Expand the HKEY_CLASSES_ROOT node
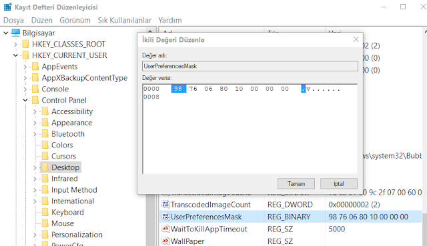Viewport: 427px width, 246px height. (x=15, y=44)
